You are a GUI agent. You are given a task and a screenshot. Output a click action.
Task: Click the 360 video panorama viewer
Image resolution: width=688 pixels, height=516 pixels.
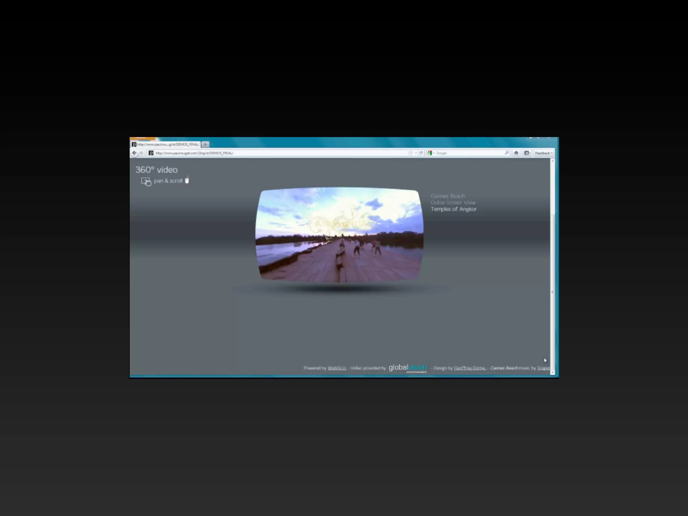coord(339,234)
